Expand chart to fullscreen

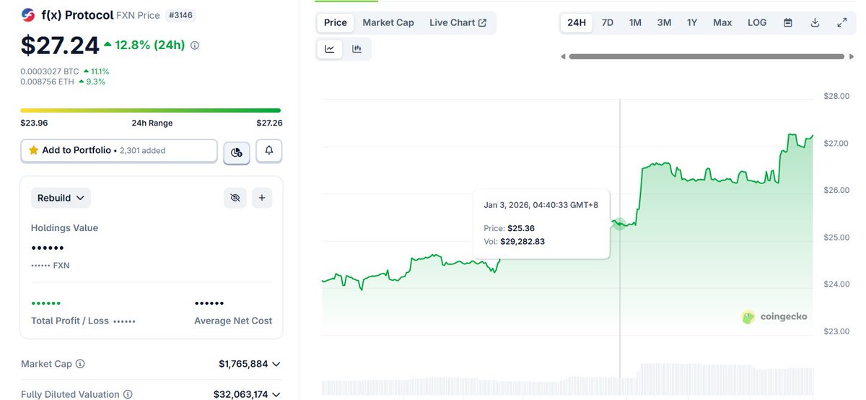coord(841,22)
